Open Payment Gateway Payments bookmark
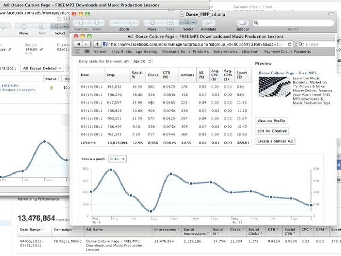This screenshot has width=341, height=256. click(287, 52)
